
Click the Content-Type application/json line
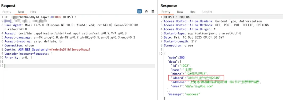pos(203,33)
